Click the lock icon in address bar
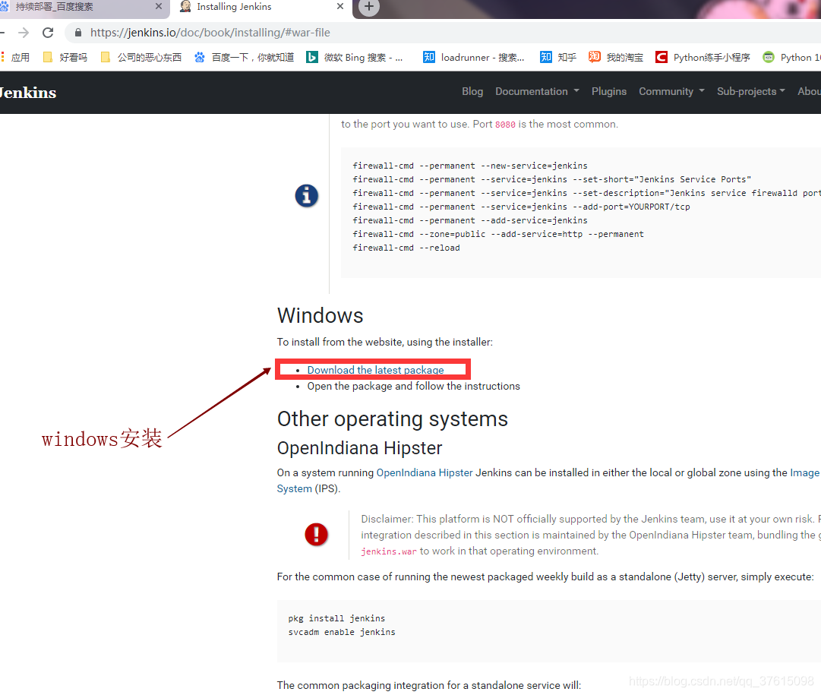 tap(78, 33)
